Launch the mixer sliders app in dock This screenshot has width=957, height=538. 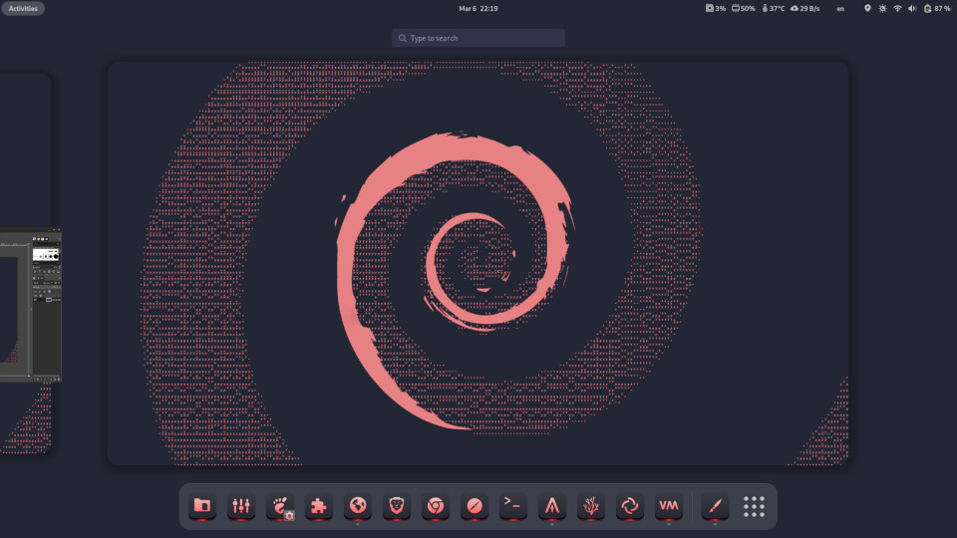tap(241, 506)
